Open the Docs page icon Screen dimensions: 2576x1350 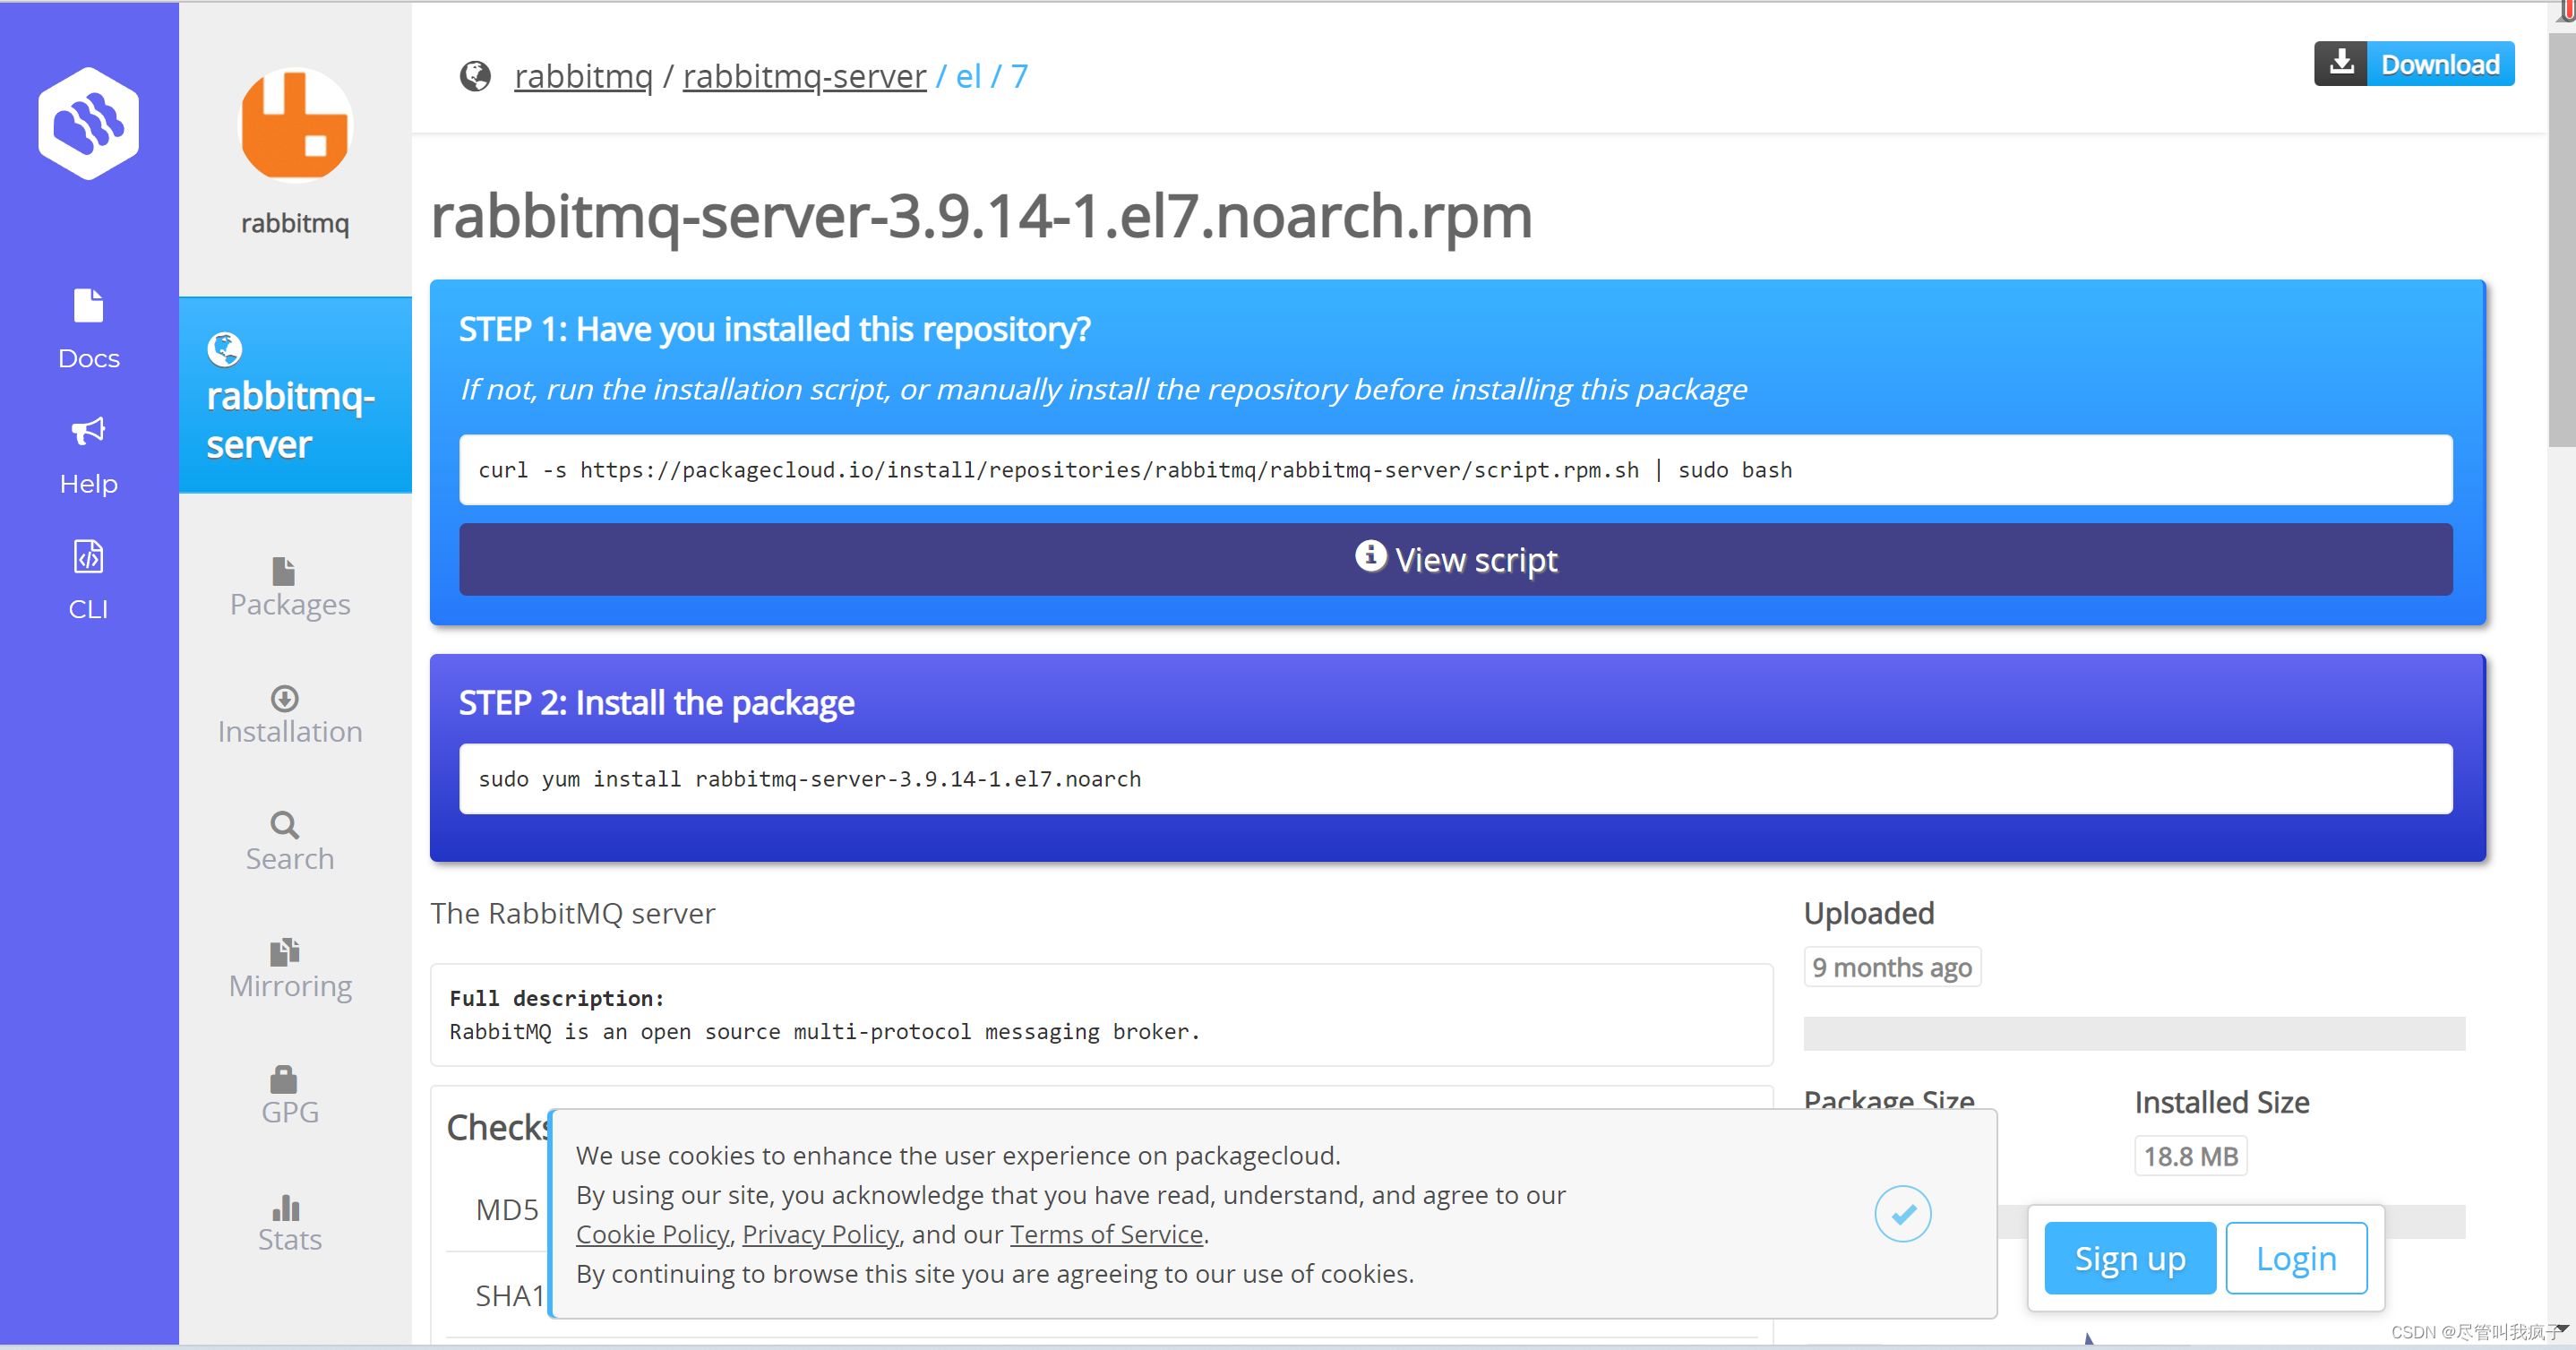point(88,305)
